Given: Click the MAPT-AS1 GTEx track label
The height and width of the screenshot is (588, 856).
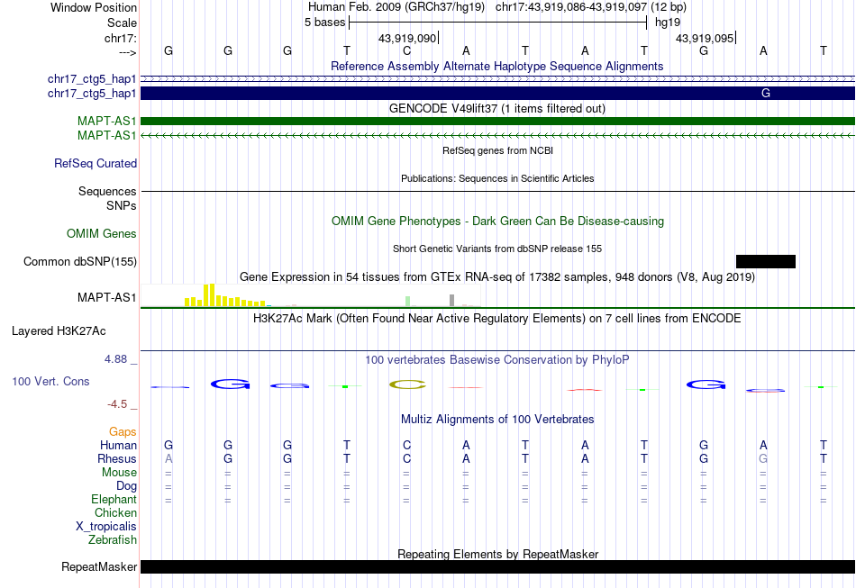Looking at the screenshot, I should click(x=107, y=297).
